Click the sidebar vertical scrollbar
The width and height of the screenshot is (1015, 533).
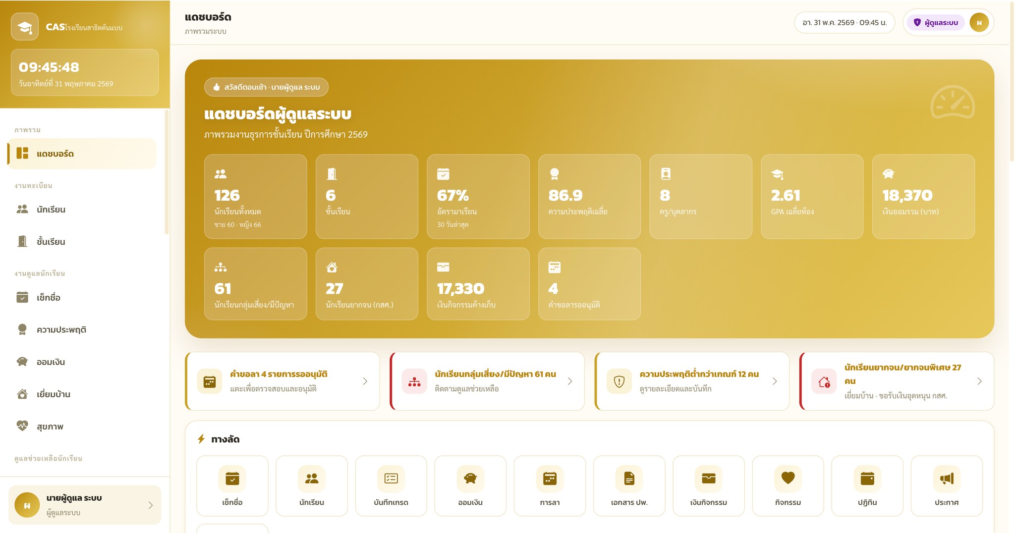(167, 172)
